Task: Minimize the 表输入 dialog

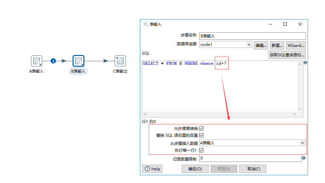Action: [x=270, y=24]
